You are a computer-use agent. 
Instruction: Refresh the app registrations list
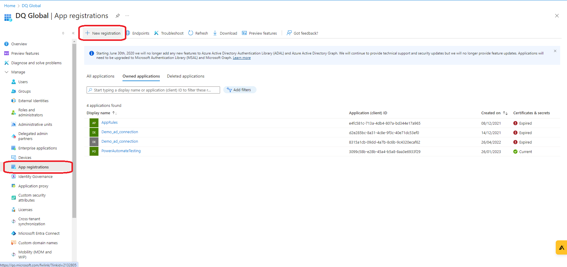[x=198, y=33]
